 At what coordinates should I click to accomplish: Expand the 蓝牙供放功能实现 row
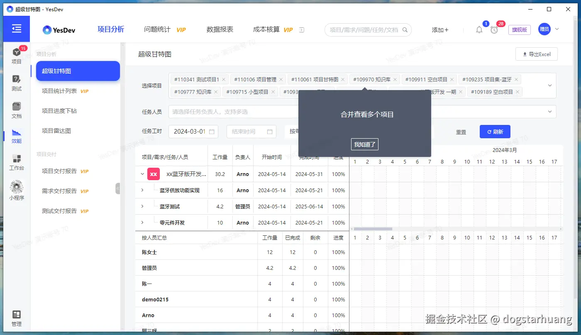pos(142,190)
